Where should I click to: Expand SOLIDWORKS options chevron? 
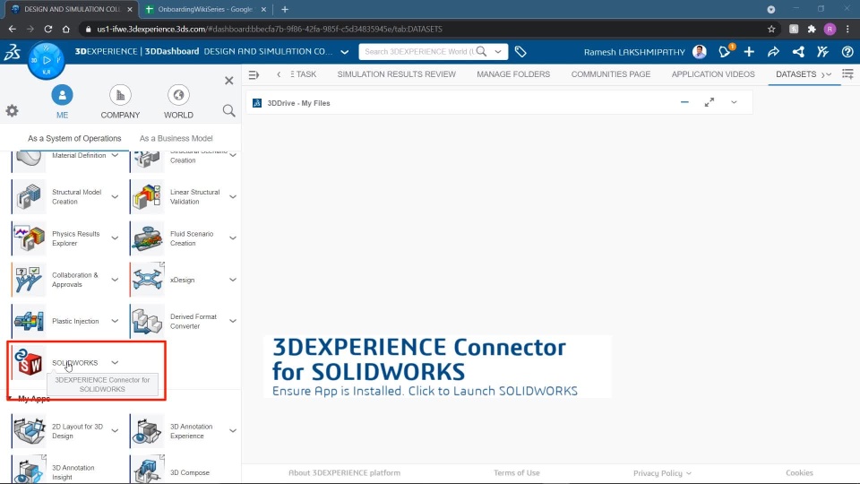115,362
